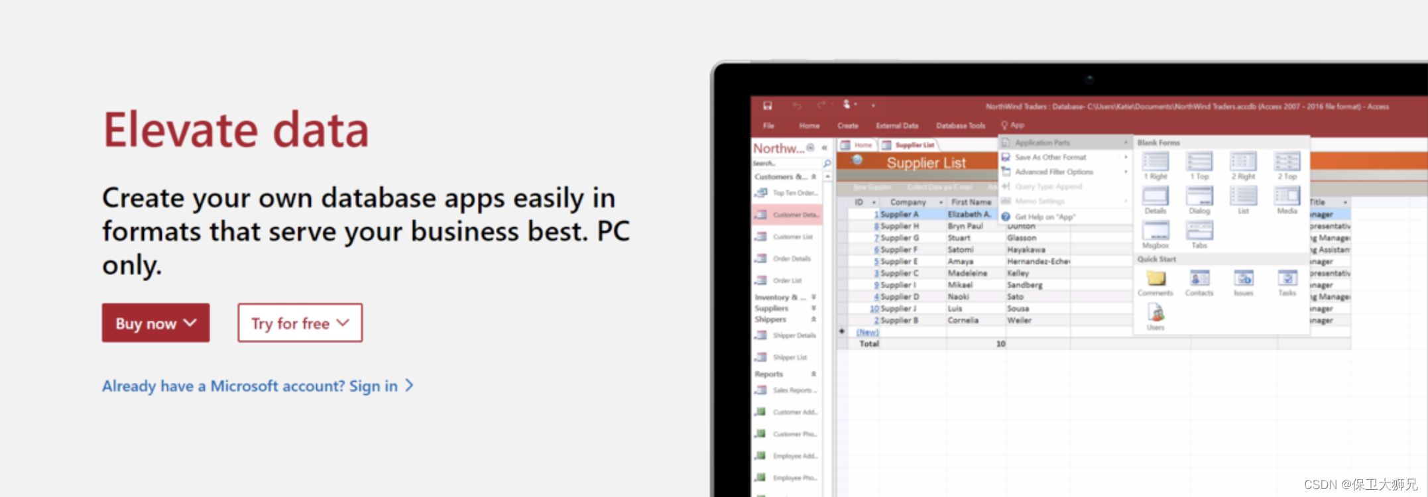Click the Undo arrow in Access title bar
This screenshot has height=497, width=1428.
tap(796, 105)
